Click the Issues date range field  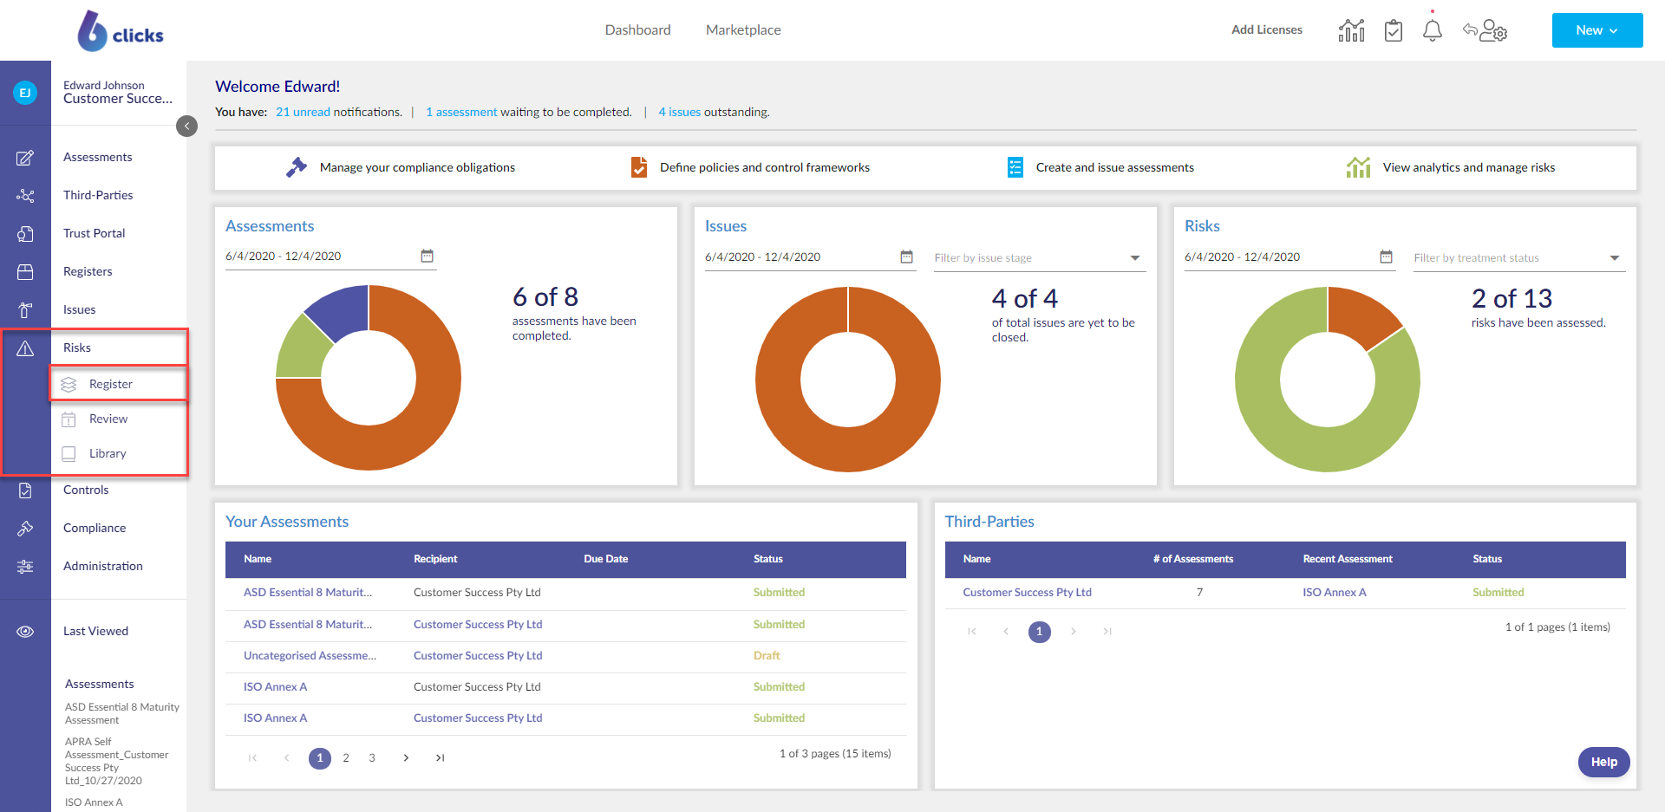pos(810,257)
